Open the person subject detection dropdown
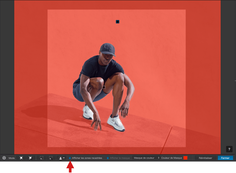 point(61,158)
